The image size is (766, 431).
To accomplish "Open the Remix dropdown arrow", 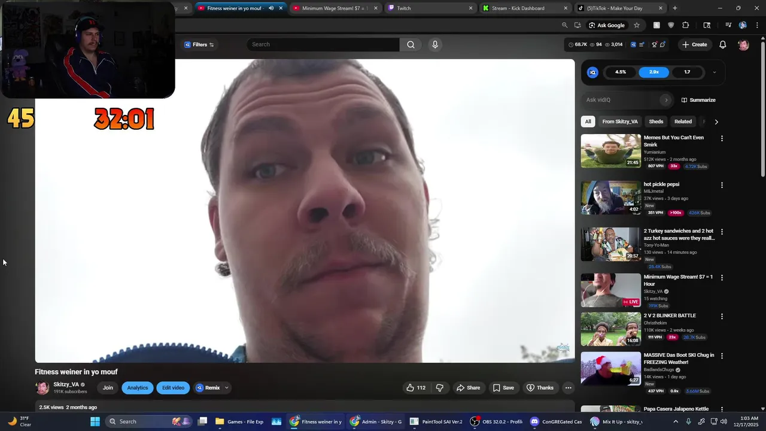I will tap(226, 388).
